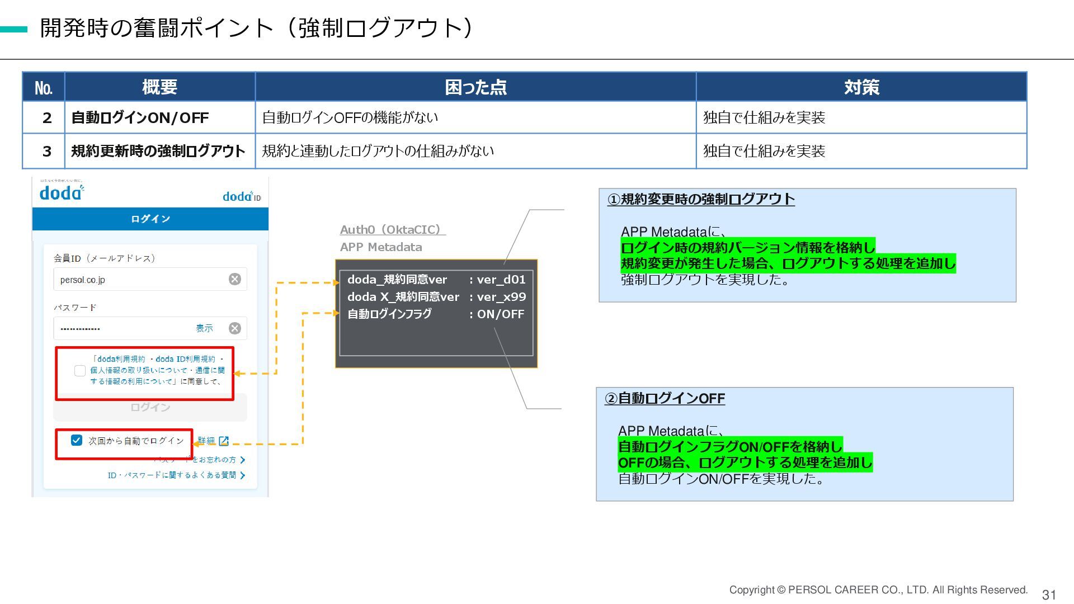This screenshot has width=1074, height=604.
Task: Open 個人情報の取り扱いについて link
Action: click(139, 370)
